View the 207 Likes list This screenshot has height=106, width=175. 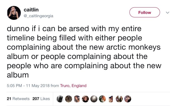tap(41, 99)
